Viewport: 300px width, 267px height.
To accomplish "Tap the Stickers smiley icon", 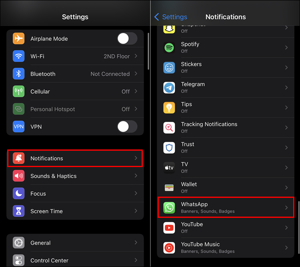I will coord(169,68).
